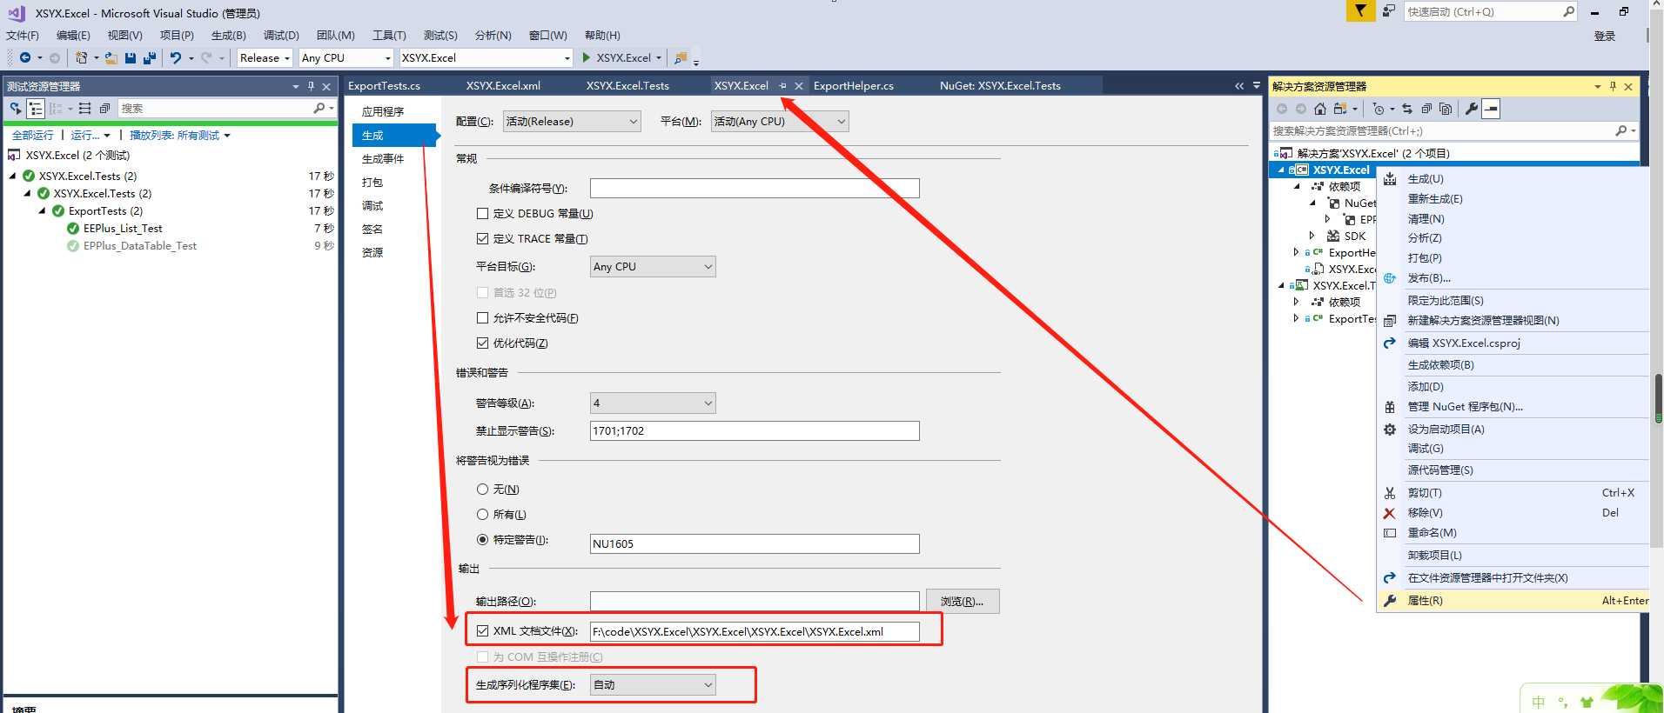Switch to the NuGet: XSYX.Excel.Tests tab
This screenshot has height=713, width=1664.
(1000, 86)
